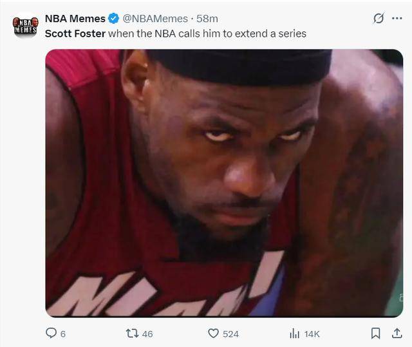Image resolution: width=412 pixels, height=347 pixels.
Task: Bookmark this NBA Memes tweet
Action: coord(375,333)
